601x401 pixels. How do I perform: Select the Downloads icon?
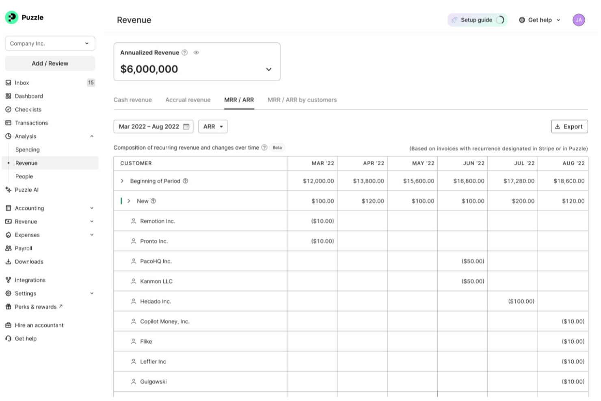8,262
